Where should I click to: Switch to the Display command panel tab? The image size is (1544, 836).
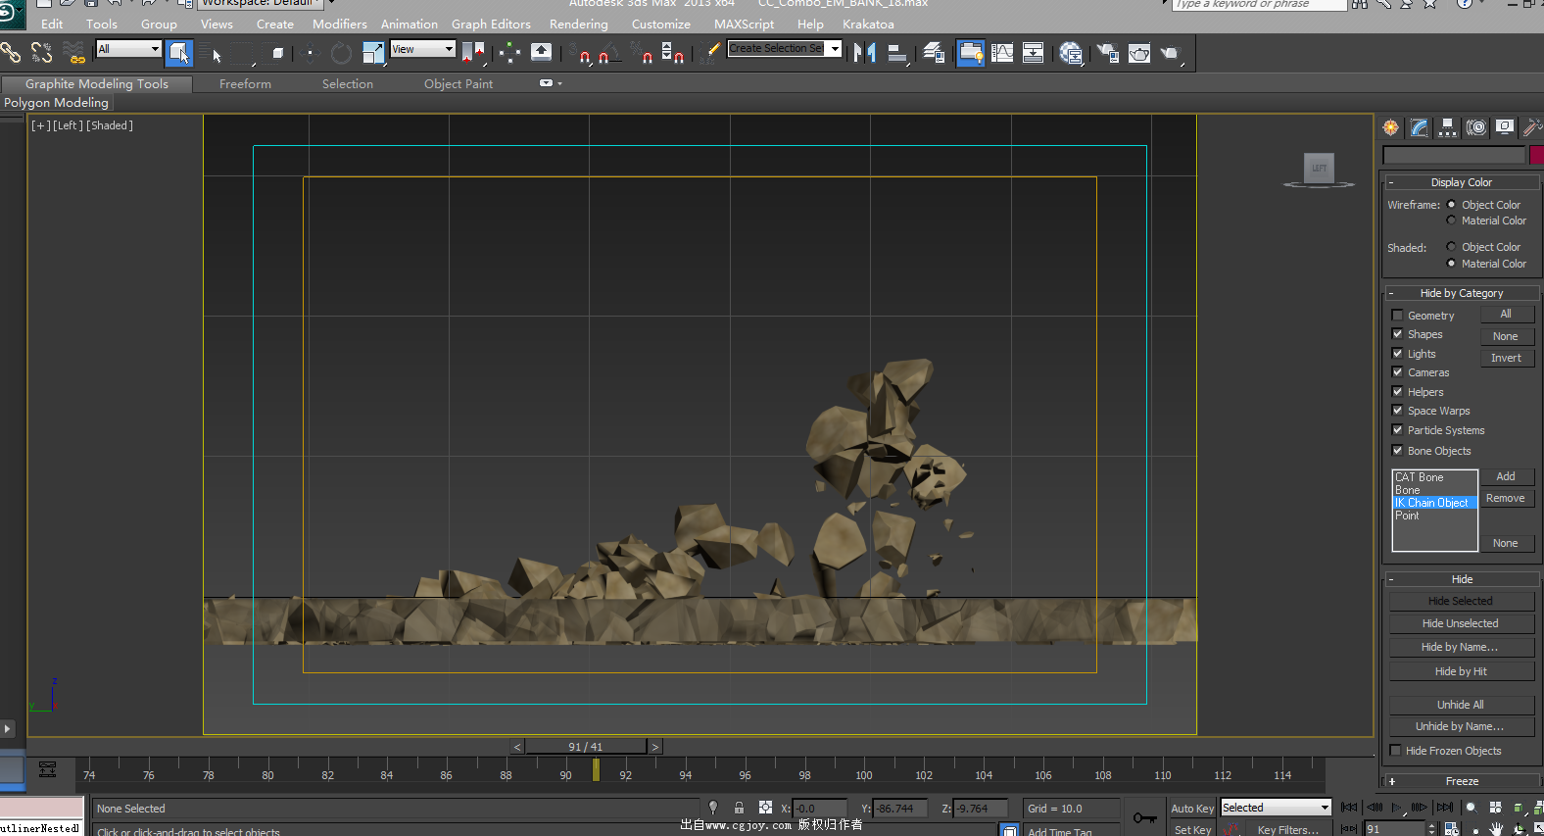click(x=1505, y=127)
